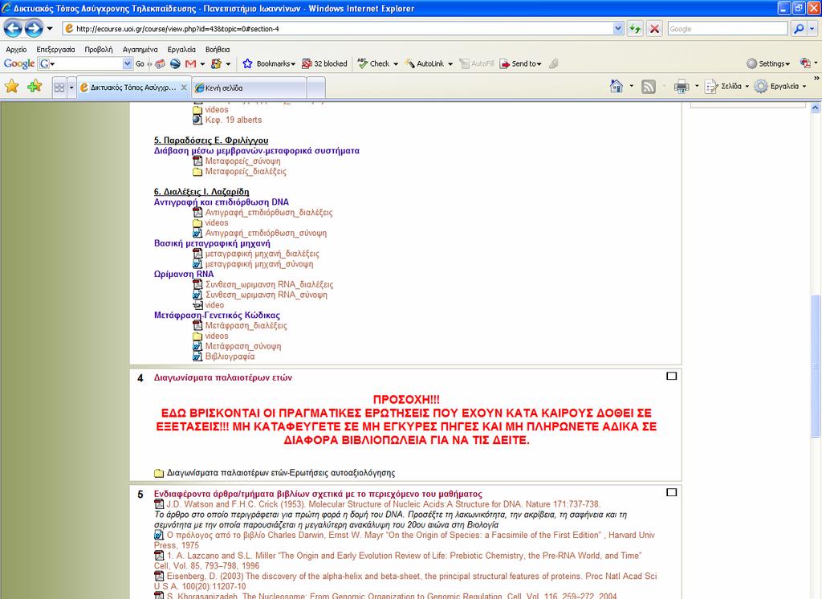Refresh the page using the green arrows icon
The width and height of the screenshot is (822, 599).
pyautogui.click(x=635, y=29)
